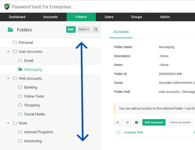
Task: Click the Password Vault shield logo
Action: (x=7, y=7)
